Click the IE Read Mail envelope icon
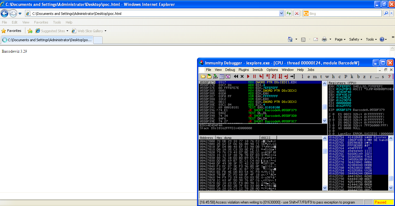 point(316,39)
